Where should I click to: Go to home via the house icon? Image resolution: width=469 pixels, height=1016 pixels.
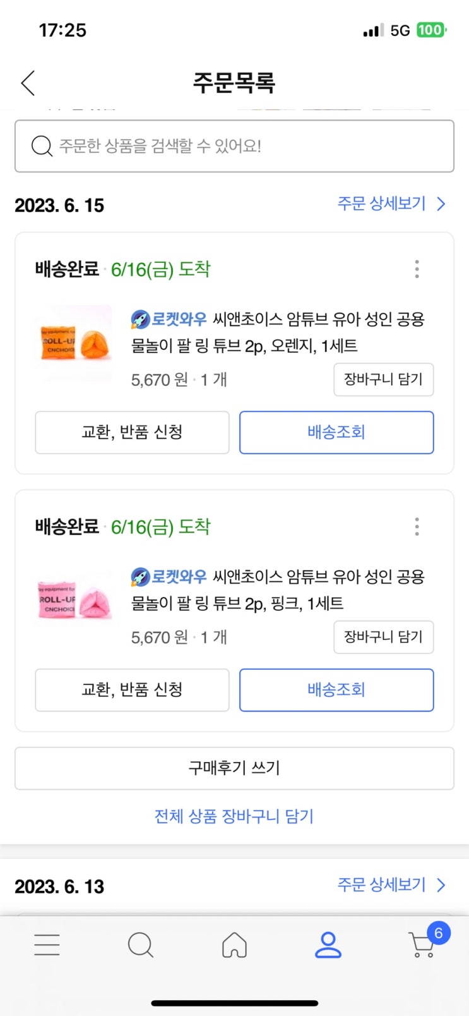tap(234, 945)
